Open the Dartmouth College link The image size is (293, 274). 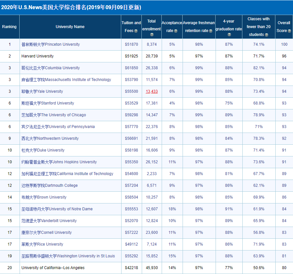(50, 185)
